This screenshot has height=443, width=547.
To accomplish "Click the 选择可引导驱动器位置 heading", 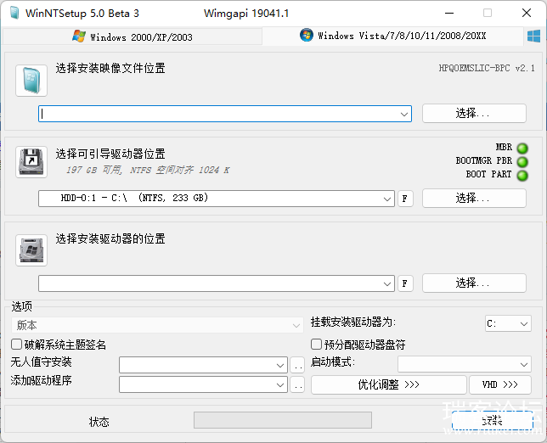I will [110, 154].
